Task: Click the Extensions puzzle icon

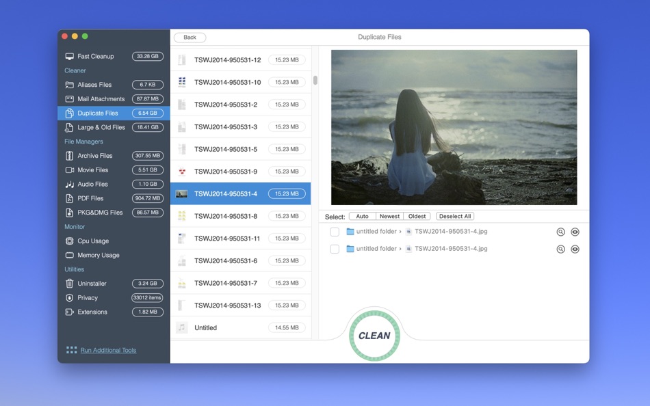Action: (x=70, y=312)
